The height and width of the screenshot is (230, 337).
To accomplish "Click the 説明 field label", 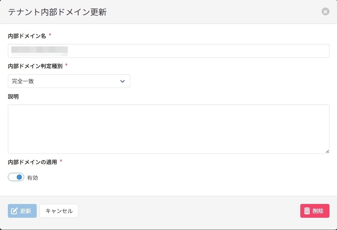I will click(x=13, y=97).
